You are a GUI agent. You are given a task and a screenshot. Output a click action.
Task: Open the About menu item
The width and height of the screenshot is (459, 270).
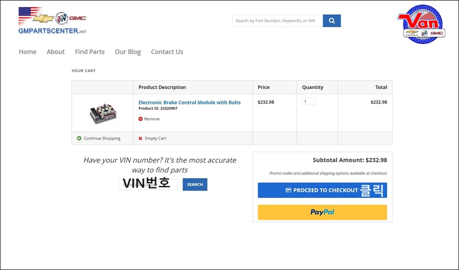(x=55, y=52)
